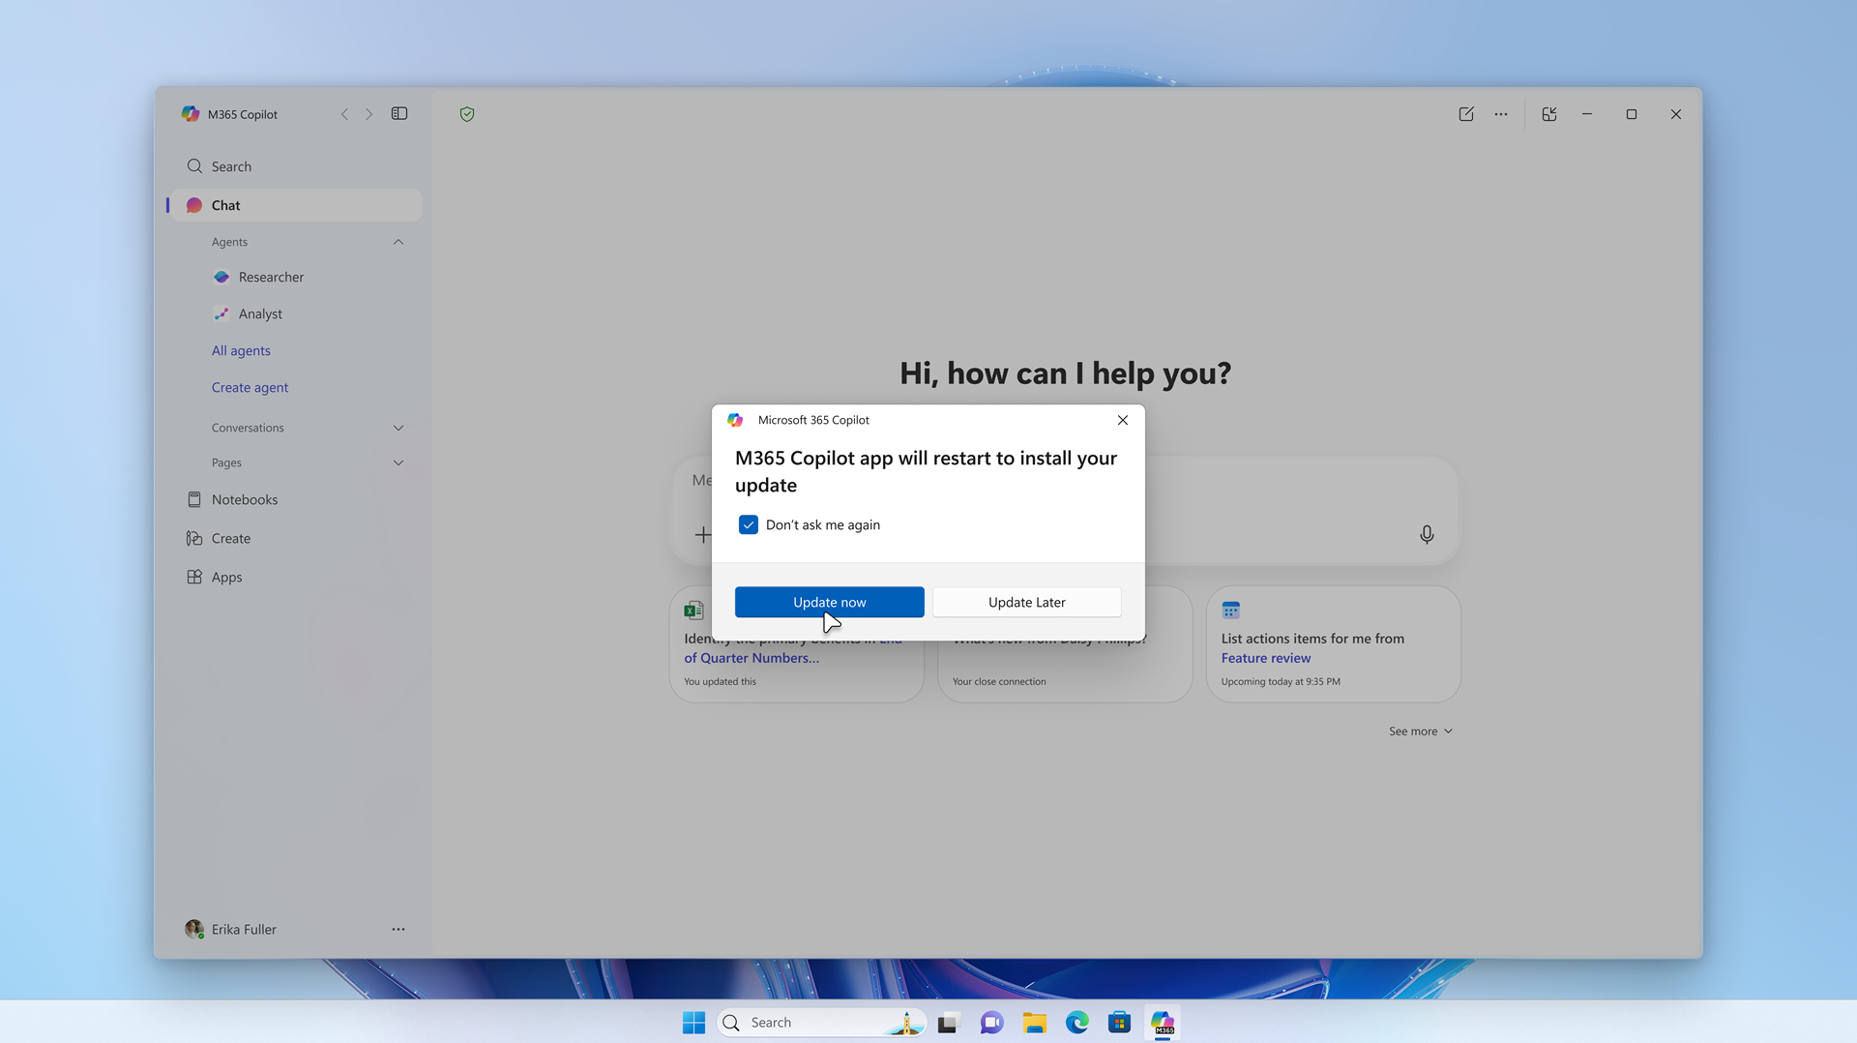Image resolution: width=1857 pixels, height=1043 pixels.
Task: Expand the Conversations section
Action: [x=398, y=428]
